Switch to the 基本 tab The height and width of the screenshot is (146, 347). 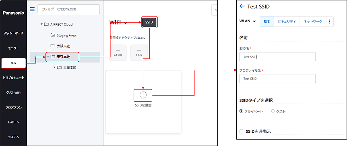click(x=267, y=21)
